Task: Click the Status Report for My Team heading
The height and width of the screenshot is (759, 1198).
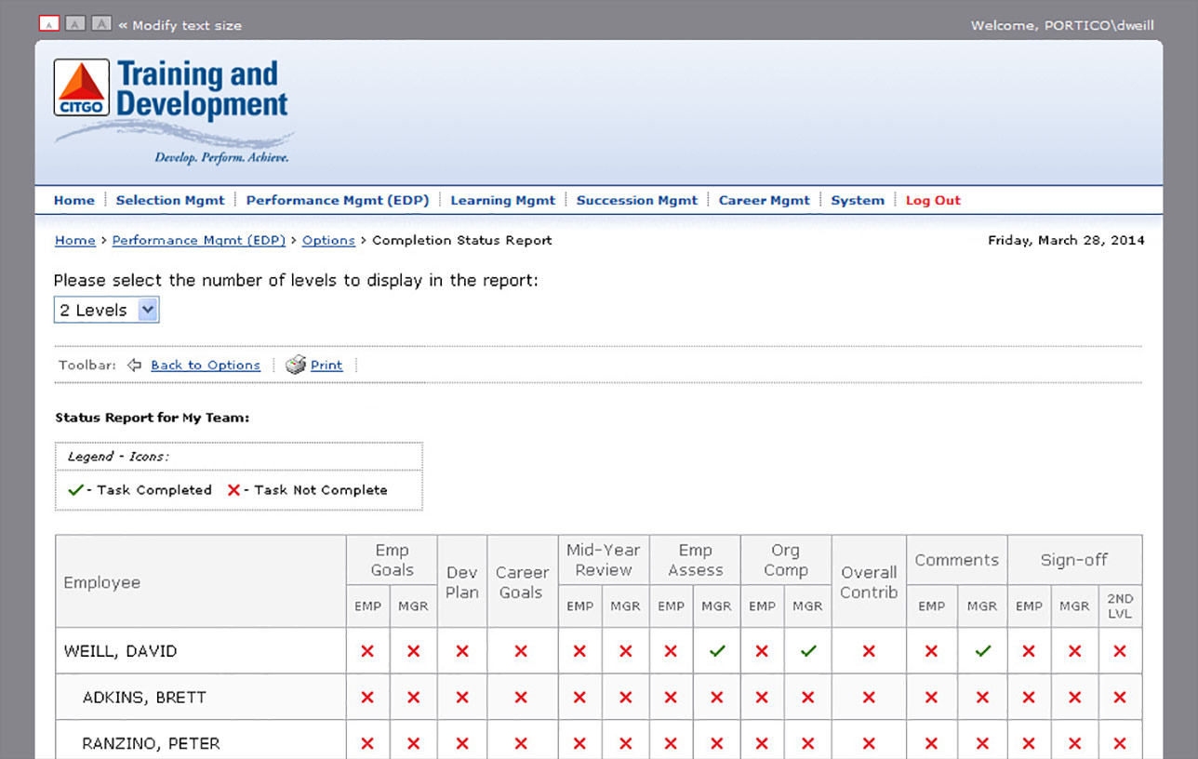Action: coord(152,418)
